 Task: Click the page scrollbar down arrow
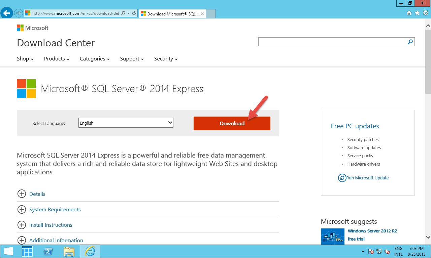[x=428, y=237]
